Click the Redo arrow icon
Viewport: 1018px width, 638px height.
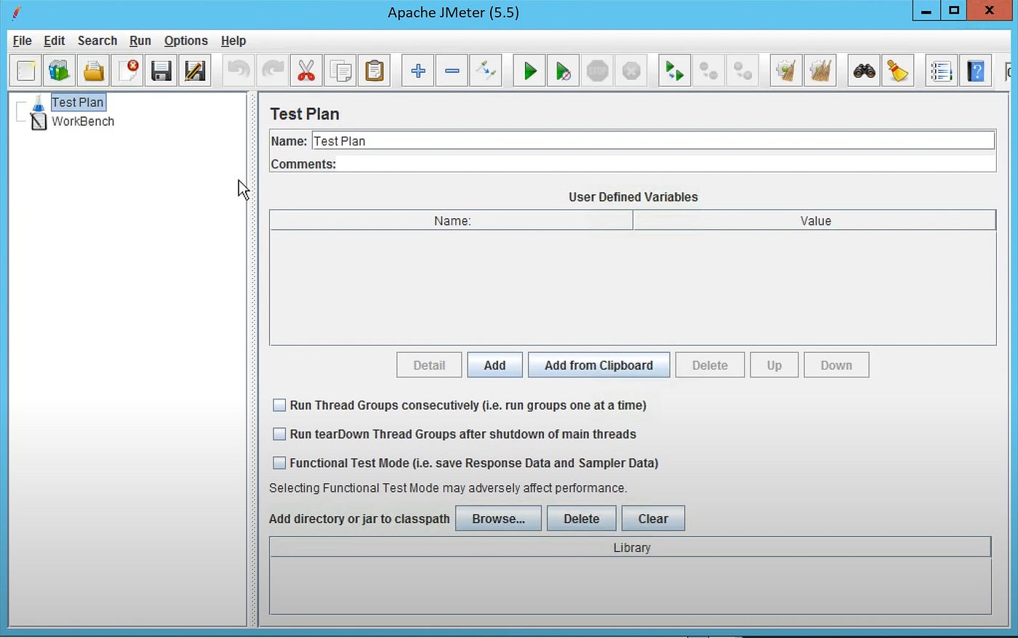[x=273, y=71]
